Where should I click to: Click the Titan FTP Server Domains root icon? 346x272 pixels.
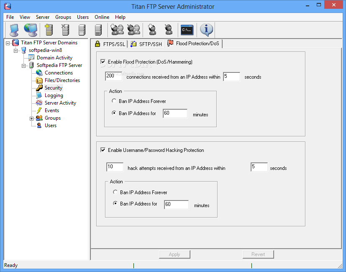[x=15, y=43]
